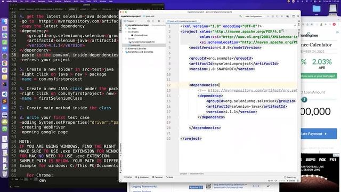Click myseleniumproject breadcrumb in navigation bar
This screenshot has height=192, width=341.
coord(131,17)
